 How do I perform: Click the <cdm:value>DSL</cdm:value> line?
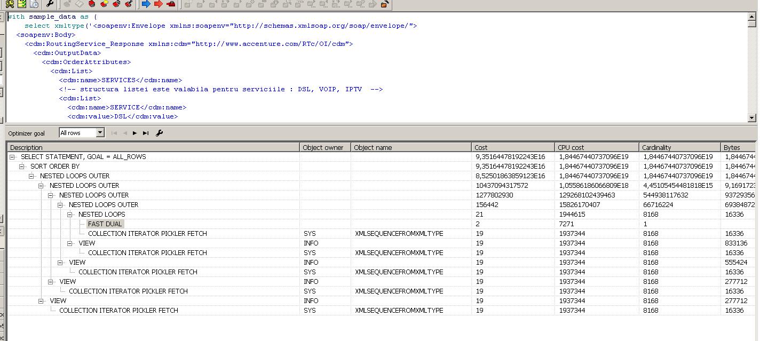[123, 117]
